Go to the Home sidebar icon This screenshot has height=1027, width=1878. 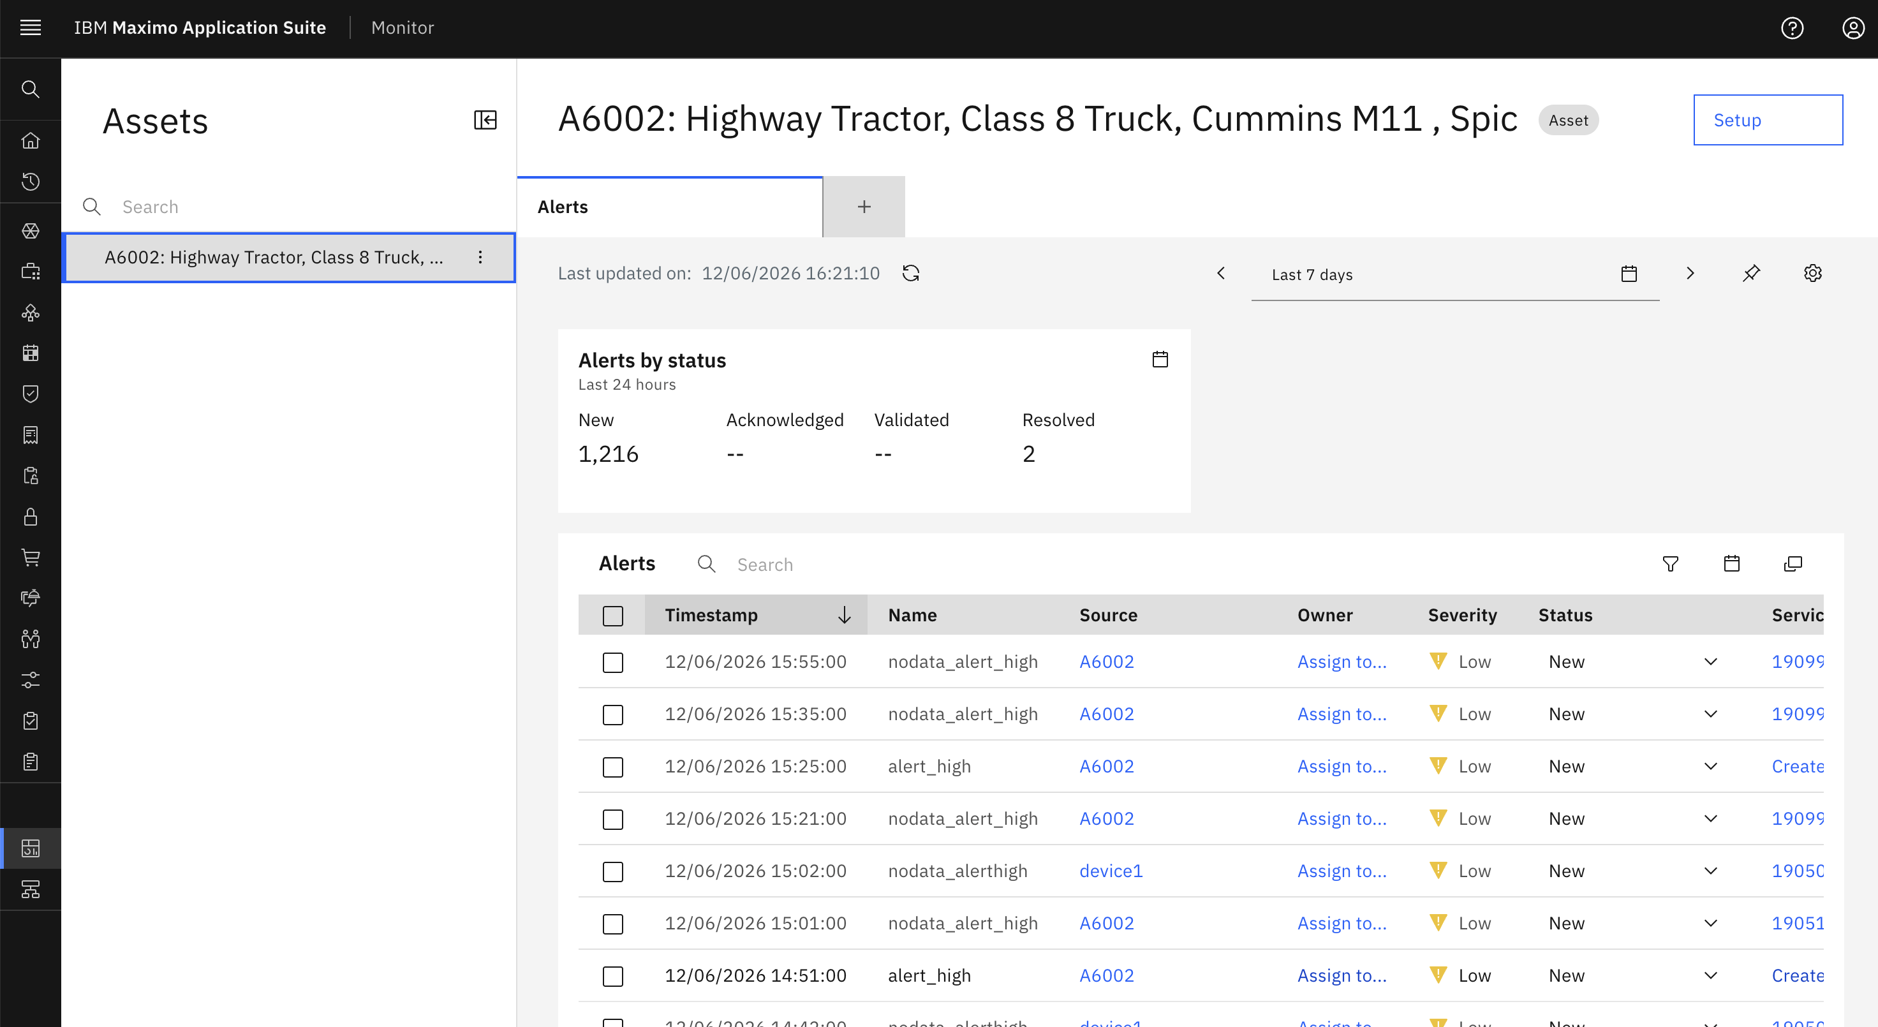[x=30, y=140]
